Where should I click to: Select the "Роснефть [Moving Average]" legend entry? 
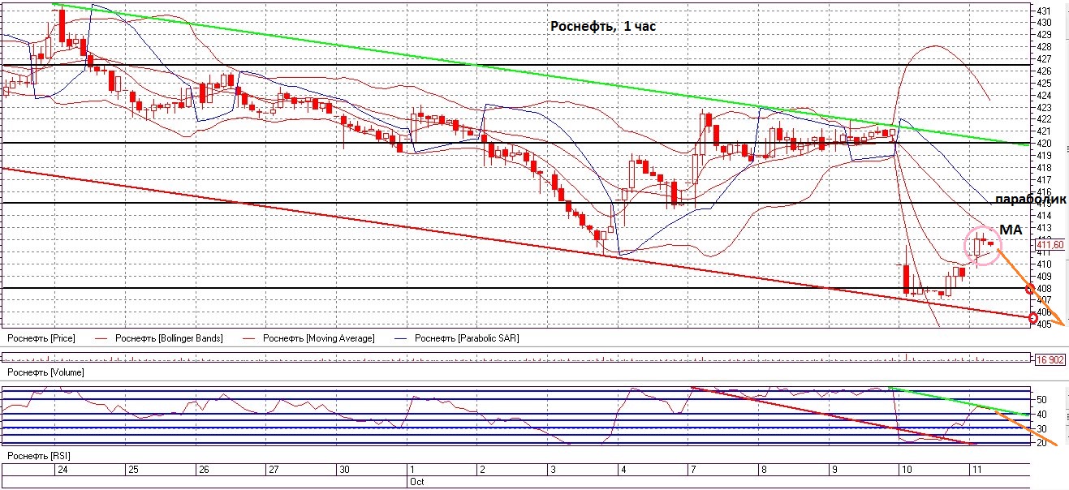319,337
